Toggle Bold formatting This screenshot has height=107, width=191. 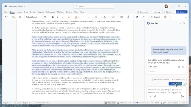53,17
